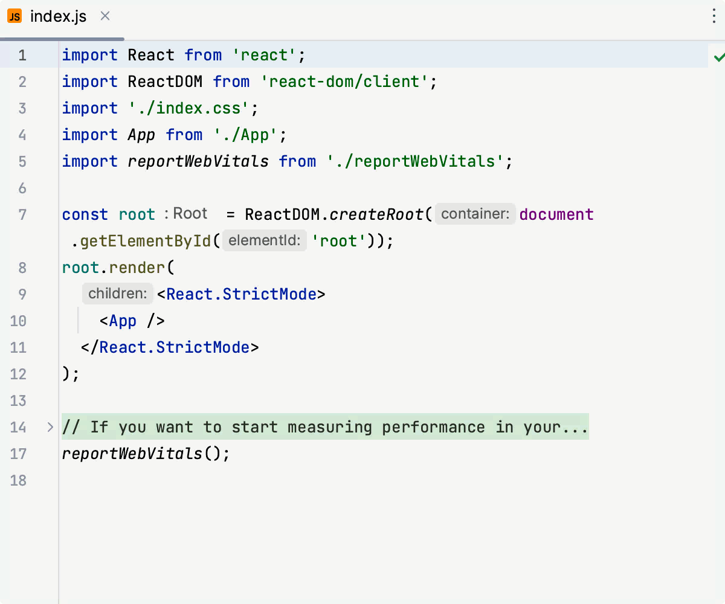Click the JS file type icon on the tab
Image resolution: width=725 pixels, height=604 pixels.
14,16
